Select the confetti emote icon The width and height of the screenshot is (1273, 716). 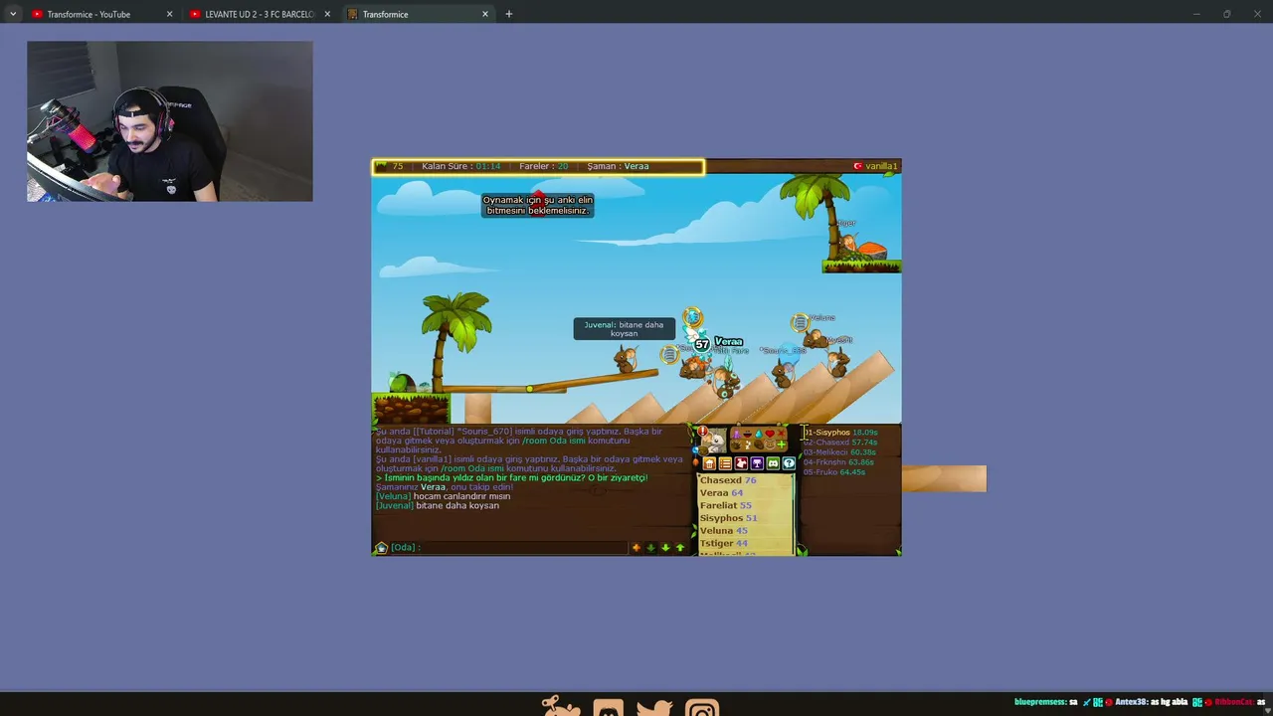[x=748, y=445]
